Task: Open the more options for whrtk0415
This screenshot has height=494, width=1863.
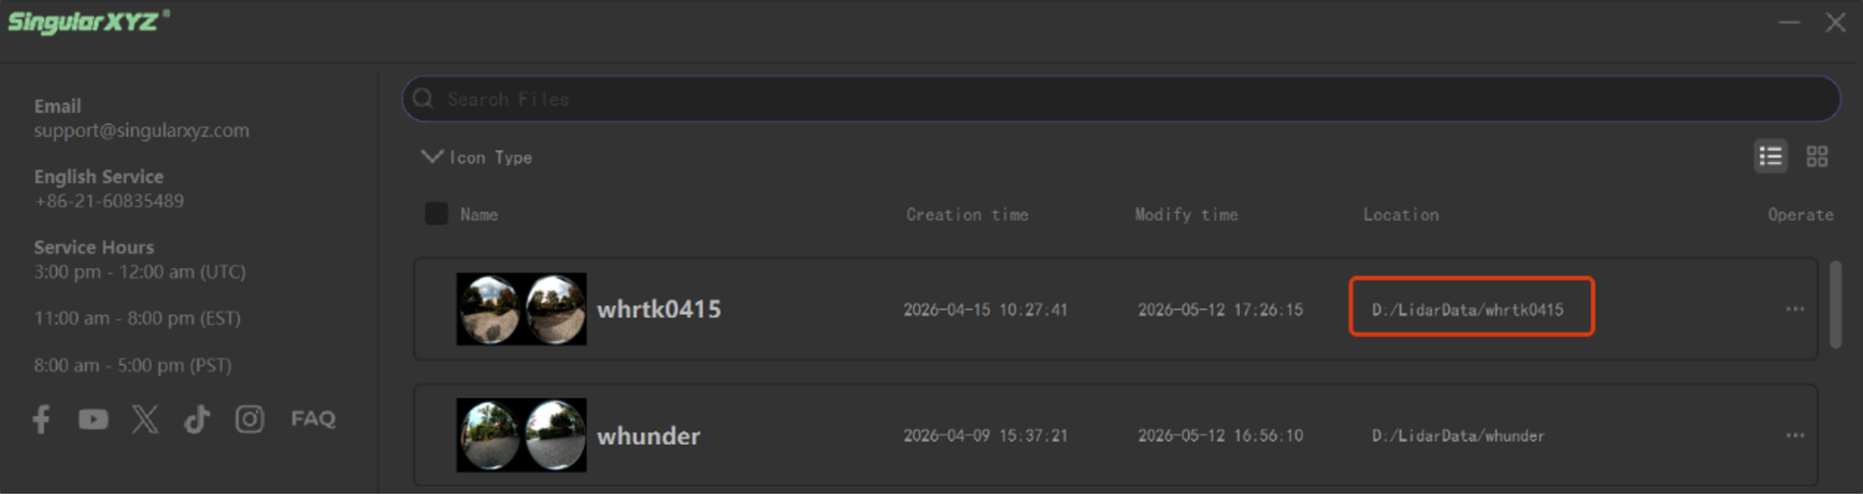Action: point(1795,309)
